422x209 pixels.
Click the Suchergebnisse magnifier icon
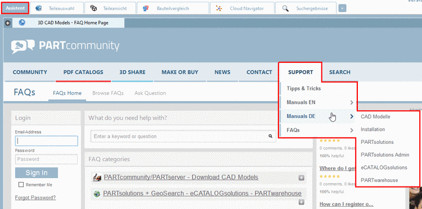285,8
